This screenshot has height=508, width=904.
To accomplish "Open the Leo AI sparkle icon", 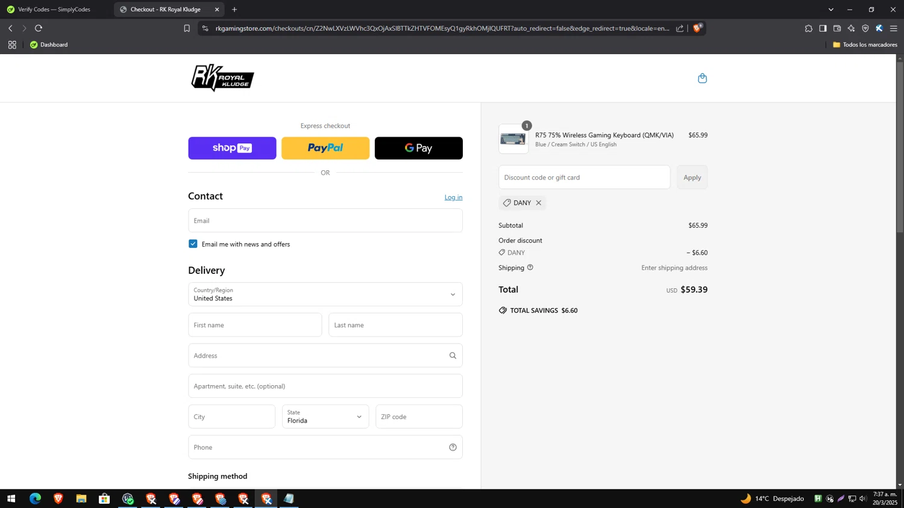I will coord(851,28).
